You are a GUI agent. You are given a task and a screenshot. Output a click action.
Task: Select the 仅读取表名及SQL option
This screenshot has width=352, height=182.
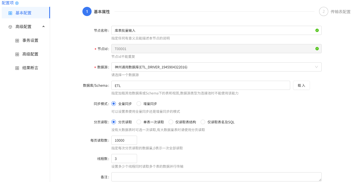[x=203, y=122]
